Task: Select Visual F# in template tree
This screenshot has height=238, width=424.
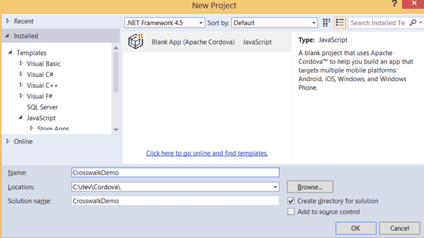Action: 39,96
